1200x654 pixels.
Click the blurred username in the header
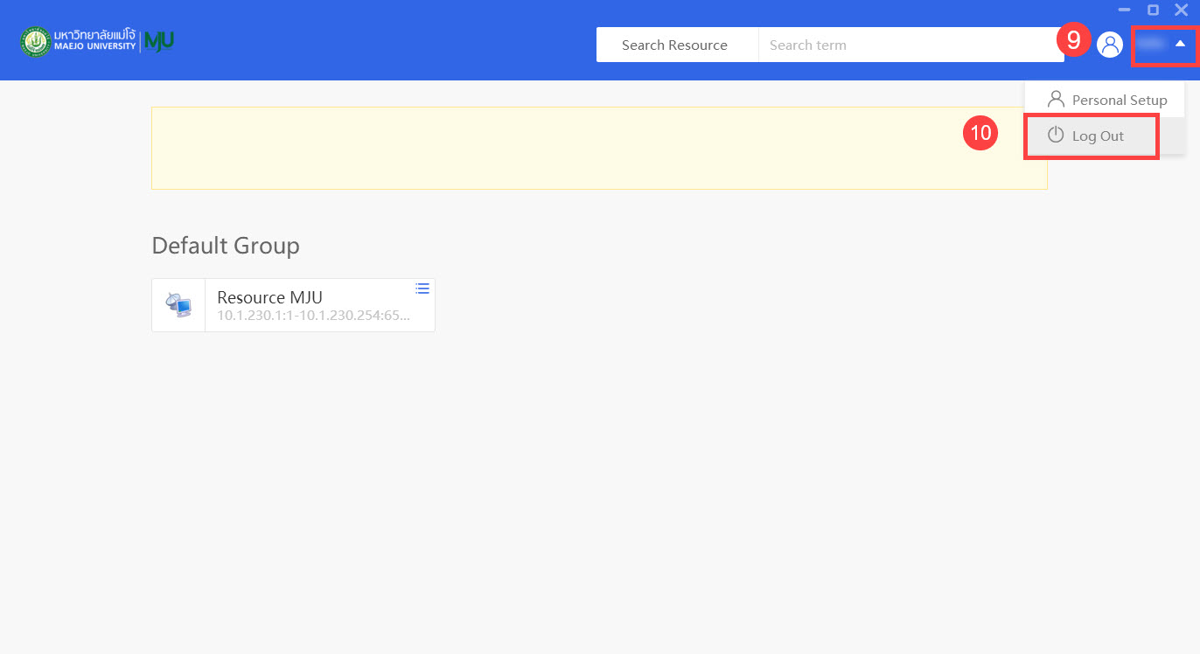[x=1150, y=45]
